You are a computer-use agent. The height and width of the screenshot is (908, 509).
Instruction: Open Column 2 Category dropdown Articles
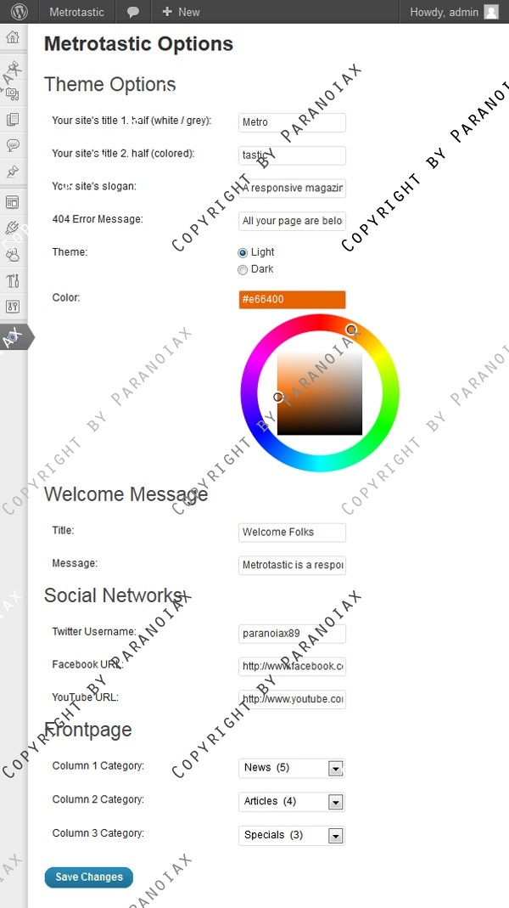292,802
